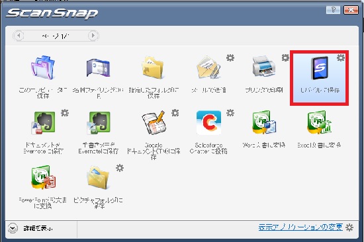Choose save handwritten memo to Evernote icon
Image resolution: width=364 pixels, height=242 pixels.
click(98, 123)
